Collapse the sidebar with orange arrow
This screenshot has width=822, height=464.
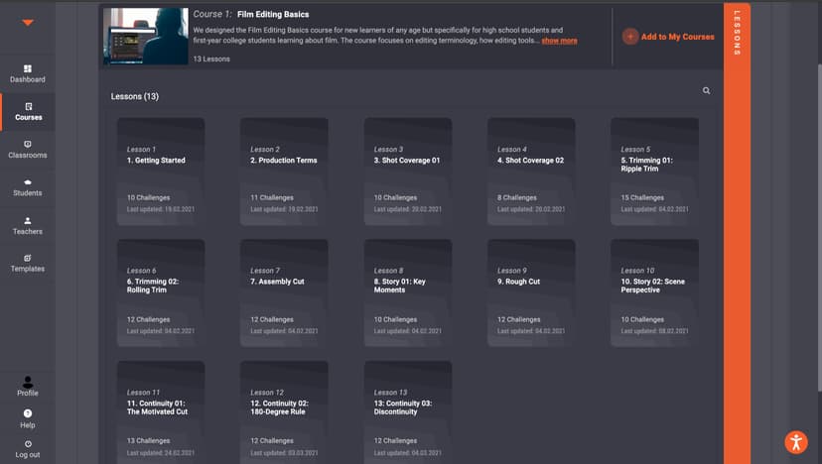pyautogui.click(x=28, y=23)
